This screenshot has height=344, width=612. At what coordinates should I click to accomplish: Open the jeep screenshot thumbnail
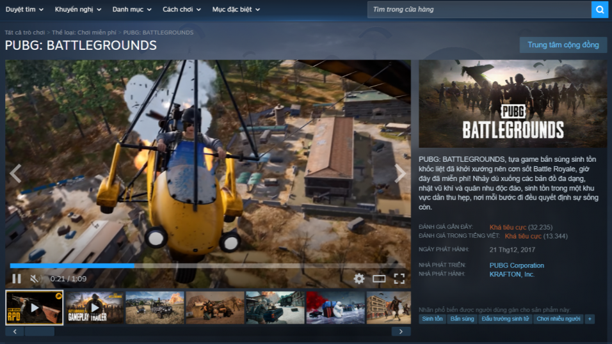(x=154, y=308)
